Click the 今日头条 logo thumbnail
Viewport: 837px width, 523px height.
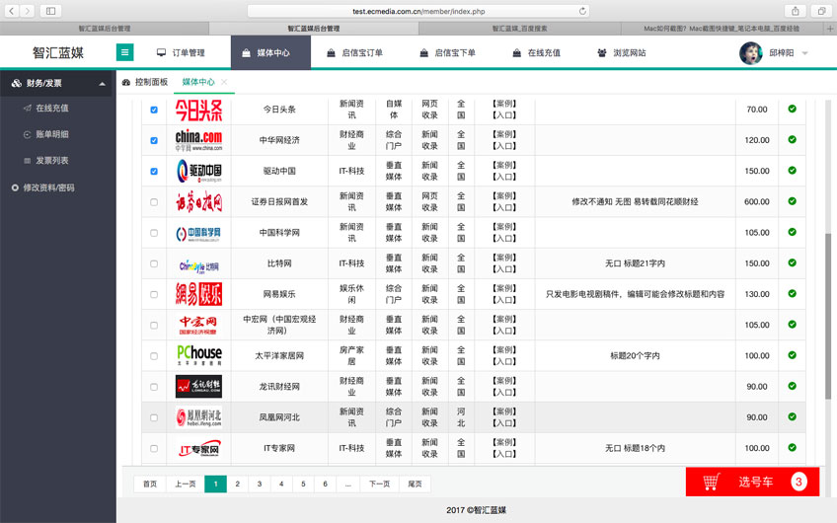198,111
